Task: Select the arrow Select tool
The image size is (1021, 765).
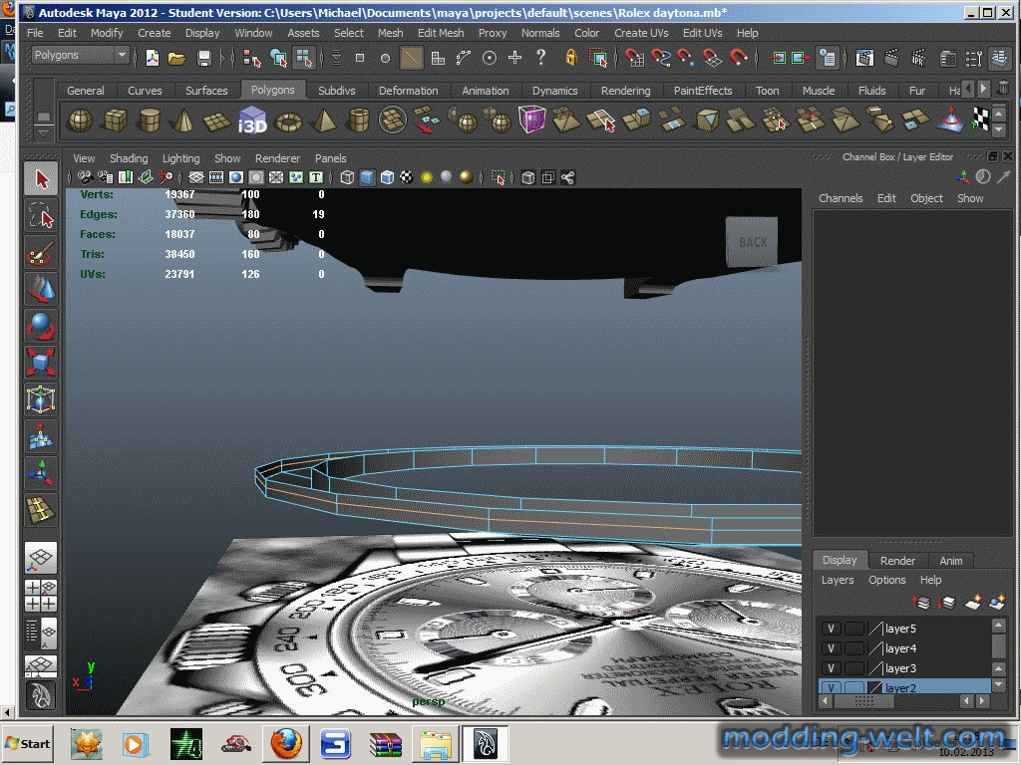Action: pyautogui.click(x=41, y=179)
